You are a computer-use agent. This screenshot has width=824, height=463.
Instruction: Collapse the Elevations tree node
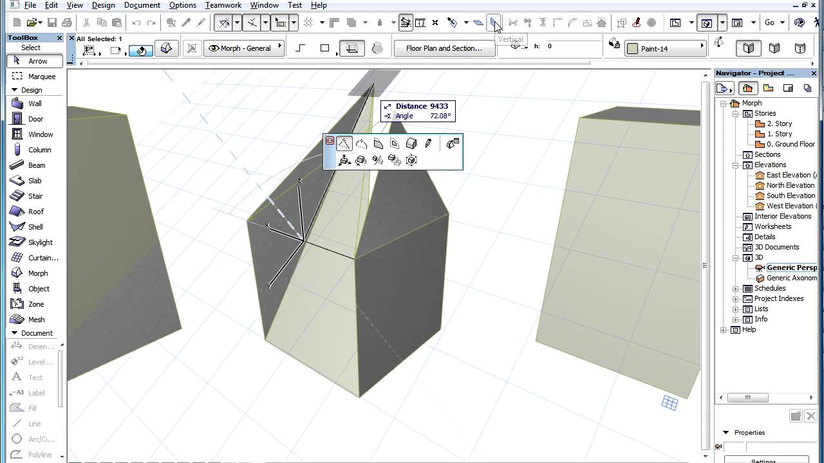click(736, 165)
